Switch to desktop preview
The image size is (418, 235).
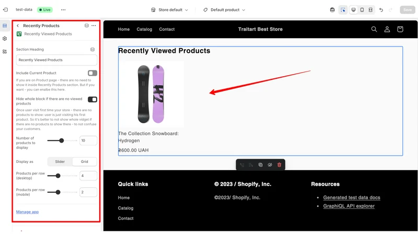click(353, 10)
